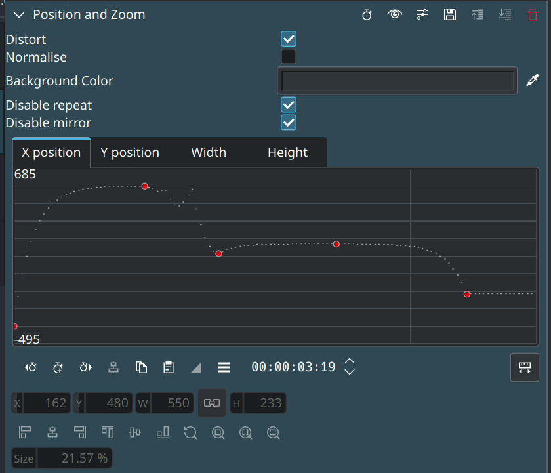Center vertically icon

click(x=135, y=432)
